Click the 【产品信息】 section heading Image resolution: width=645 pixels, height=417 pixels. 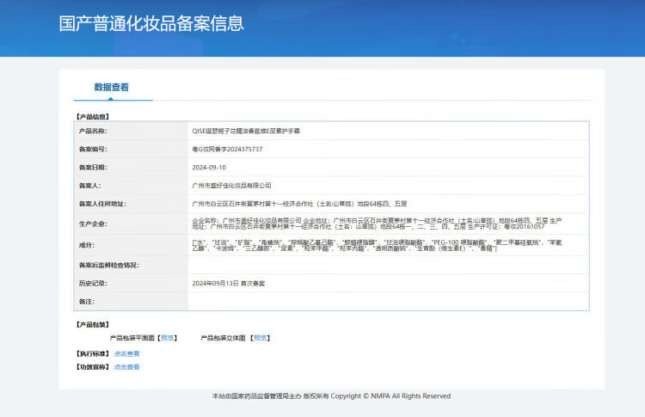pyautogui.click(x=93, y=115)
